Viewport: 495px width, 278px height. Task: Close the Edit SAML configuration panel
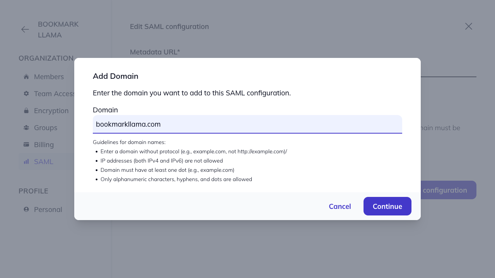[x=468, y=26]
